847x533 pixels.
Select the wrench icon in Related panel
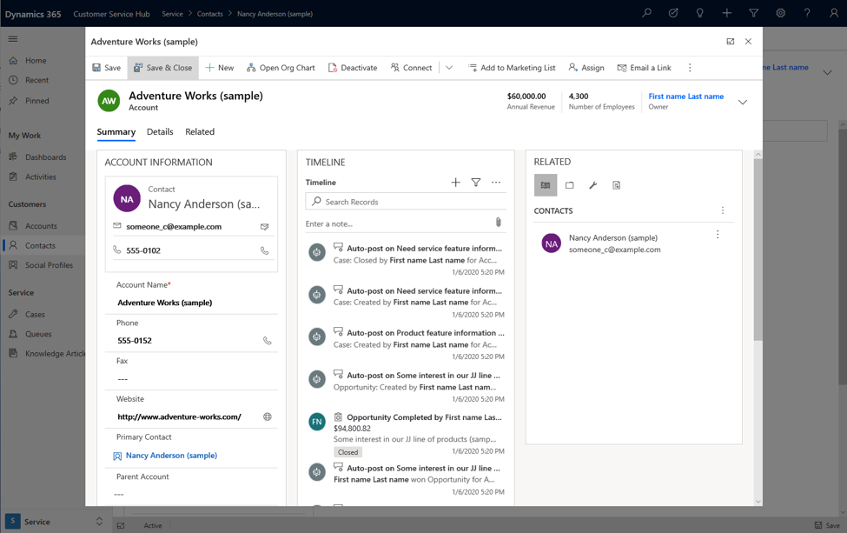tap(592, 185)
